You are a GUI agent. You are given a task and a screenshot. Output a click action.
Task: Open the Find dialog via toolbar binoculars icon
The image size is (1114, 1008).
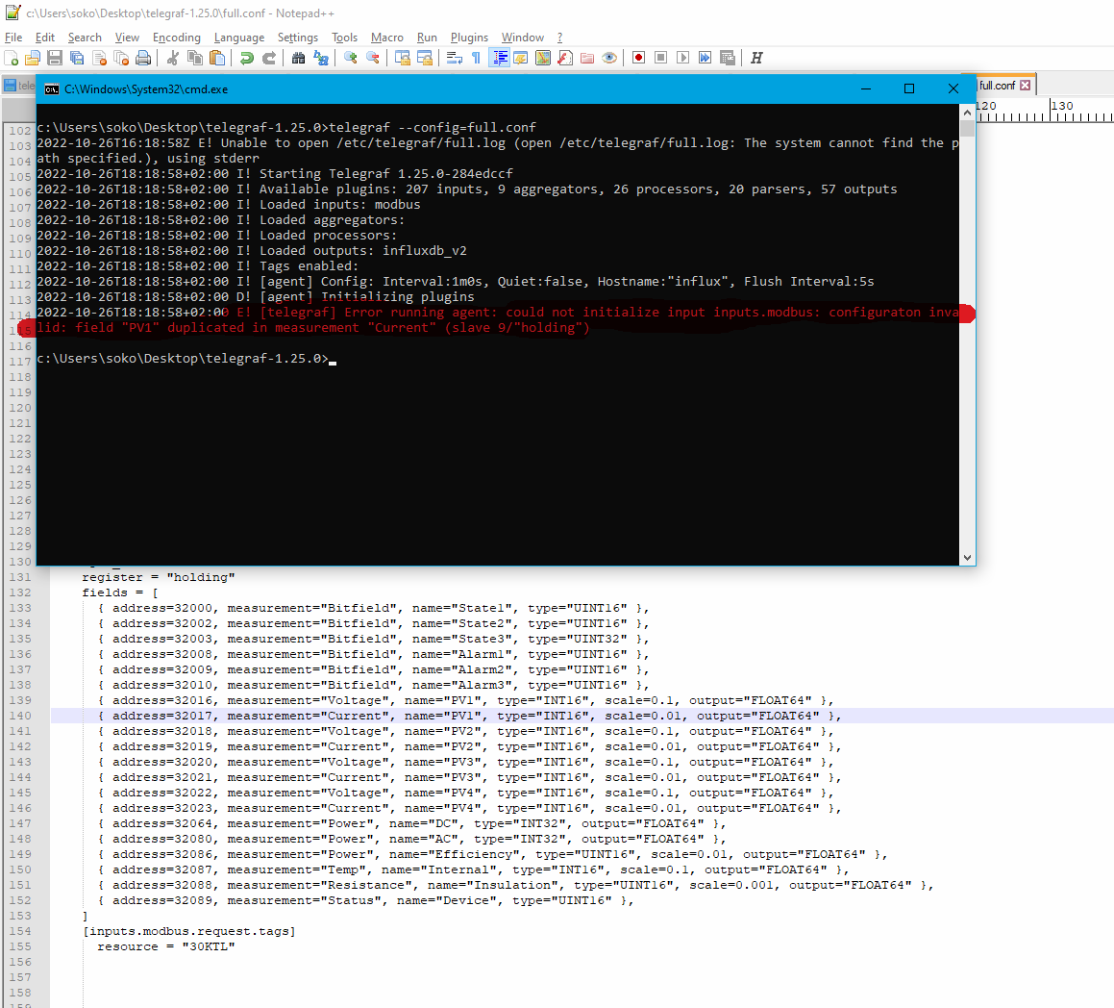pyautogui.click(x=298, y=58)
